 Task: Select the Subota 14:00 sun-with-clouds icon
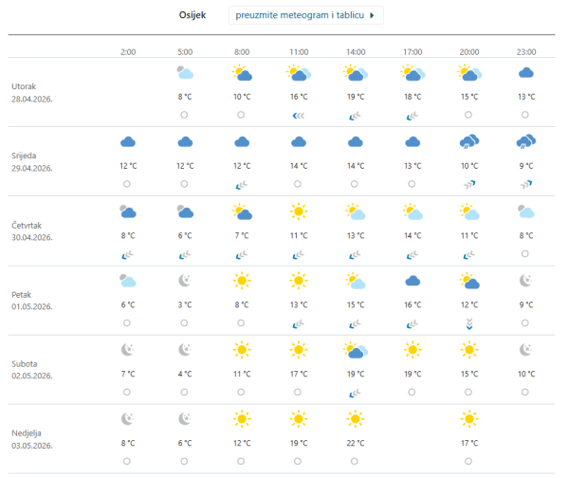click(356, 350)
